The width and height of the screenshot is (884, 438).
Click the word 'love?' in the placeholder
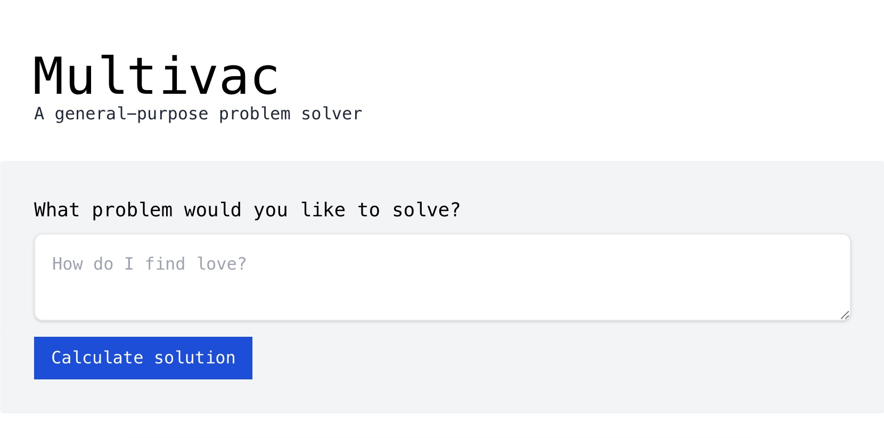222,264
